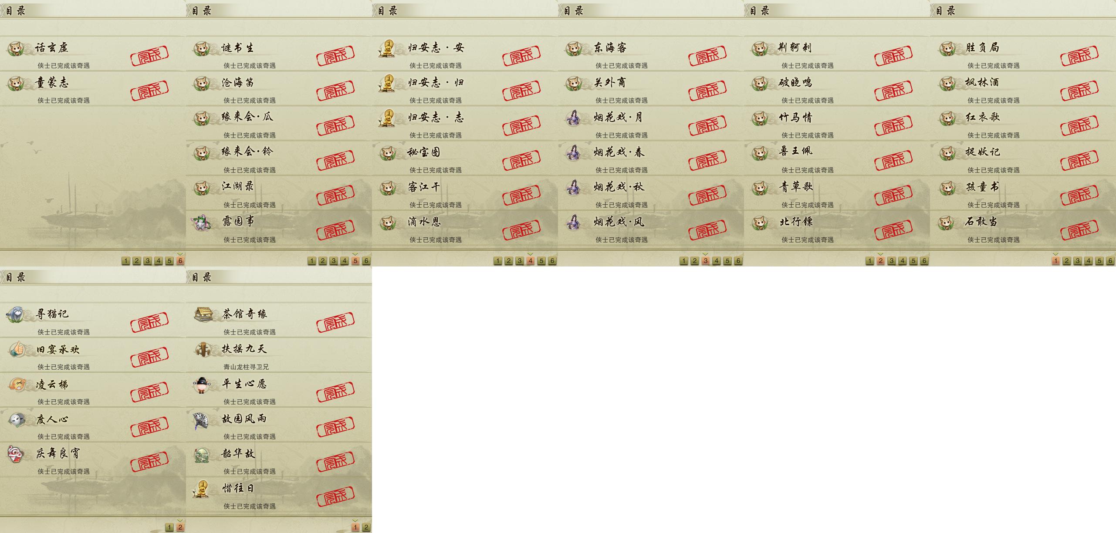Switch to page 2 in 茶馆奇缘 panel
1116x533 pixels.
click(366, 527)
